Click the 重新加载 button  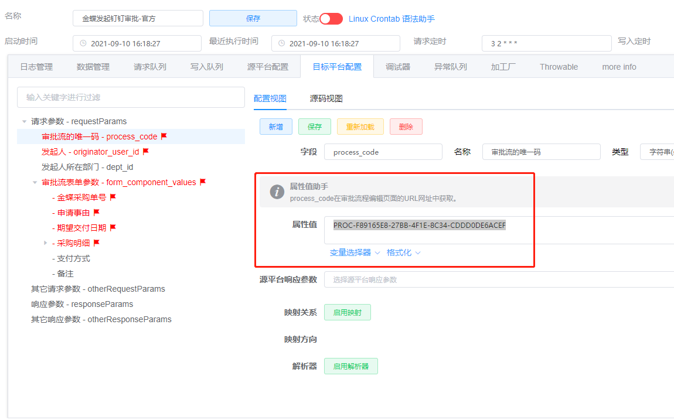point(360,127)
